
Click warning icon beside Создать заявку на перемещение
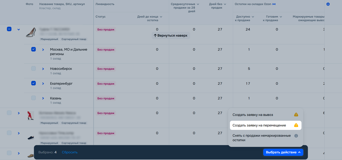(x=296, y=125)
